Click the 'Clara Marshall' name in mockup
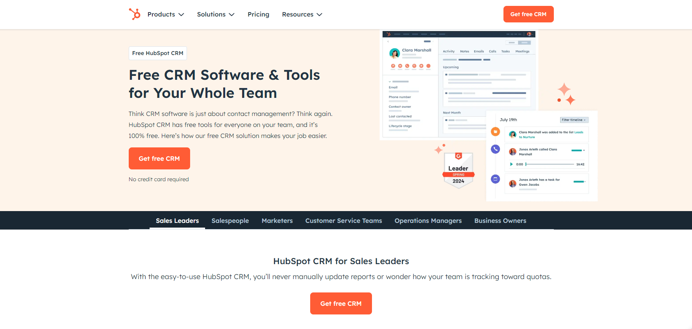 point(416,50)
